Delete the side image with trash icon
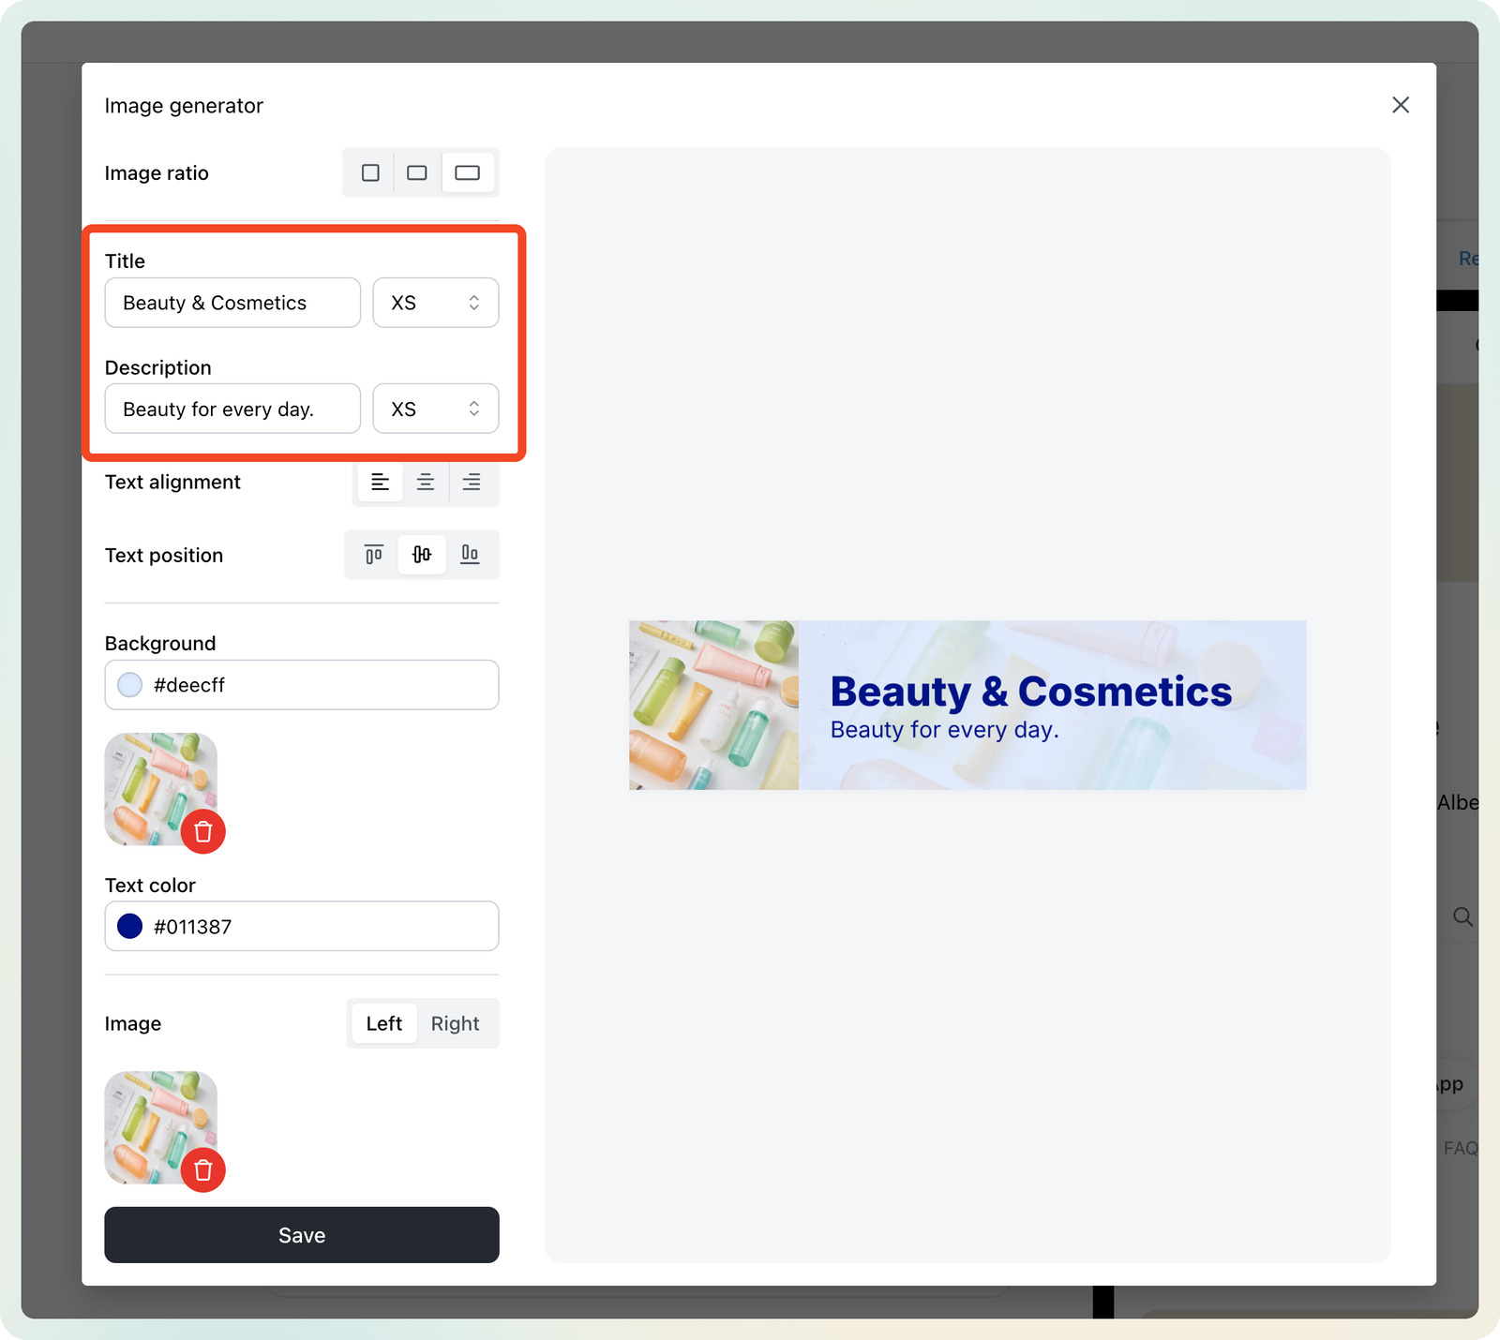Viewport: 1500px width, 1340px height. point(203,1169)
